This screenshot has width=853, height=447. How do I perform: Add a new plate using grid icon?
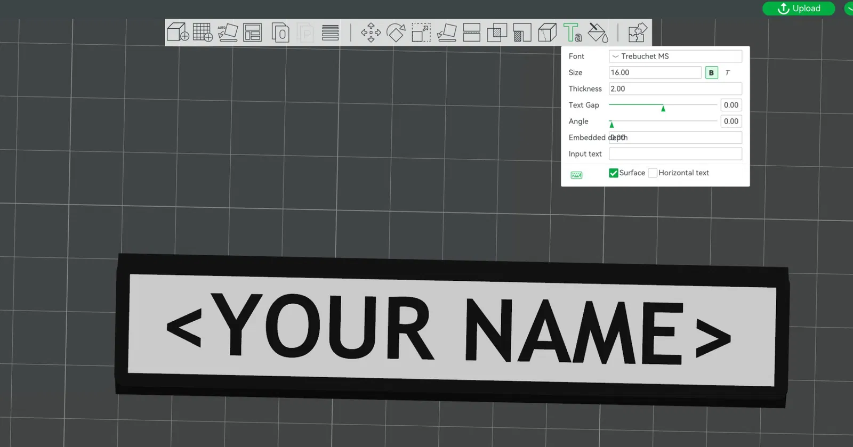[x=203, y=32]
